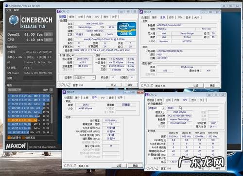This screenshot has height=176, width=243.
Task: Switch to 缓存 tab in processor CPU-Z window
Action: point(71,17)
